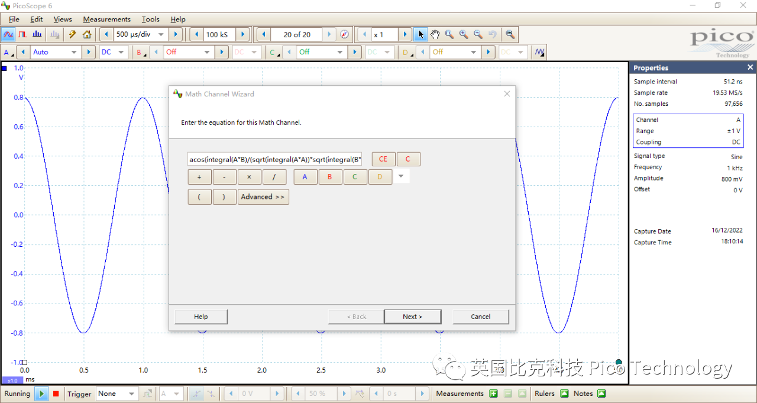Open the Tools menu

[x=150, y=19]
